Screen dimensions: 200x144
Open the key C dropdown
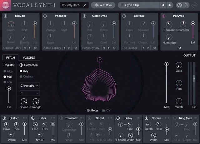click(30, 93)
